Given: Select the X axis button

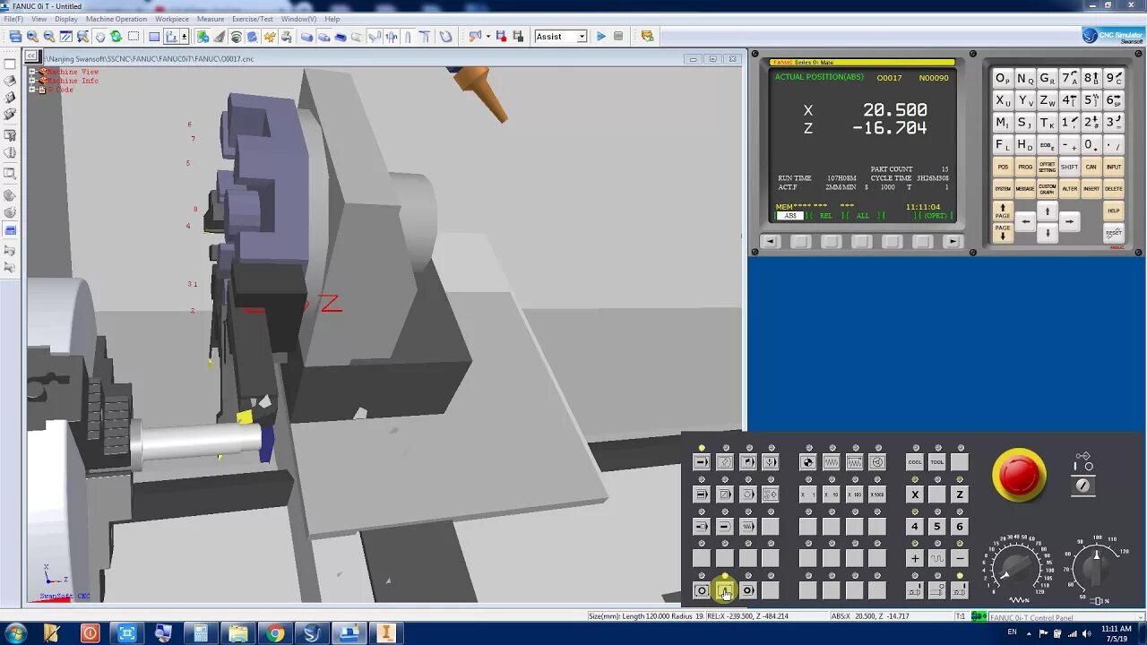Looking at the screenshot, I should coord(914,494).
